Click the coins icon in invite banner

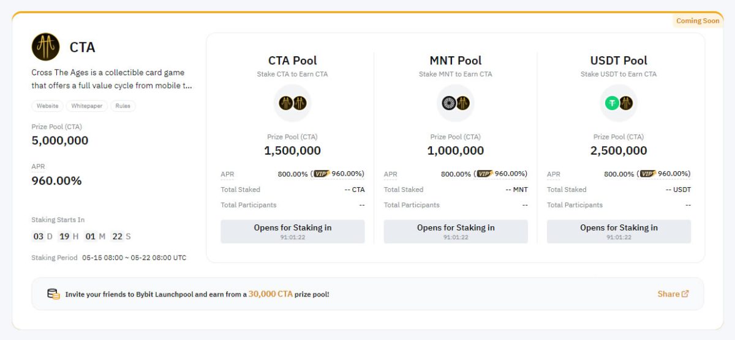(x=54, y=294)
